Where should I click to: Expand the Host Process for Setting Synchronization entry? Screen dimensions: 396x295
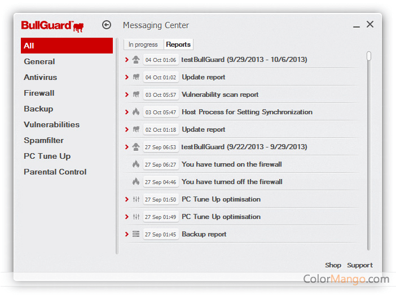(x=127, y=112)
